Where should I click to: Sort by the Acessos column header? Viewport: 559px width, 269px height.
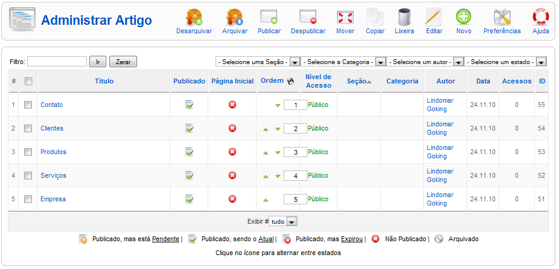click(x=517, y=81)
